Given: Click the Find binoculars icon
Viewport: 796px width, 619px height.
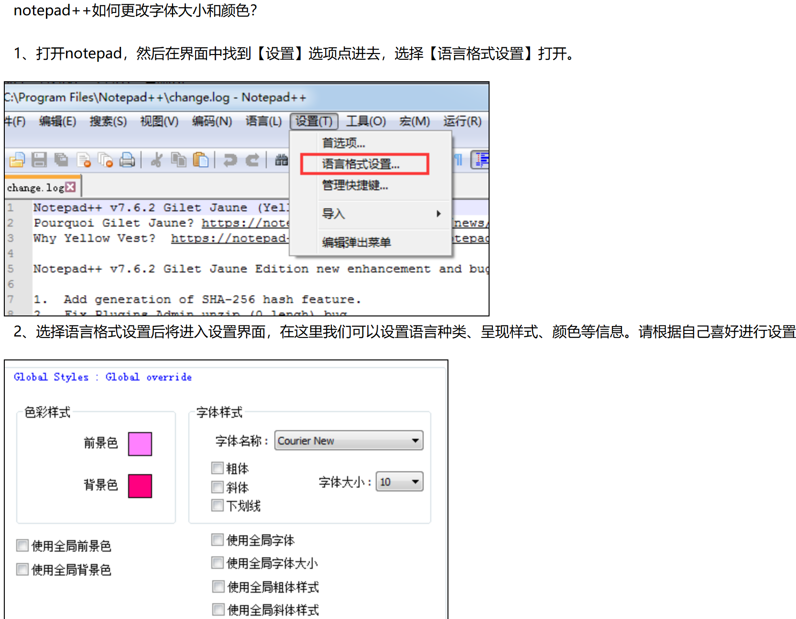Looking at the screenshot, I should click(281, 160).
